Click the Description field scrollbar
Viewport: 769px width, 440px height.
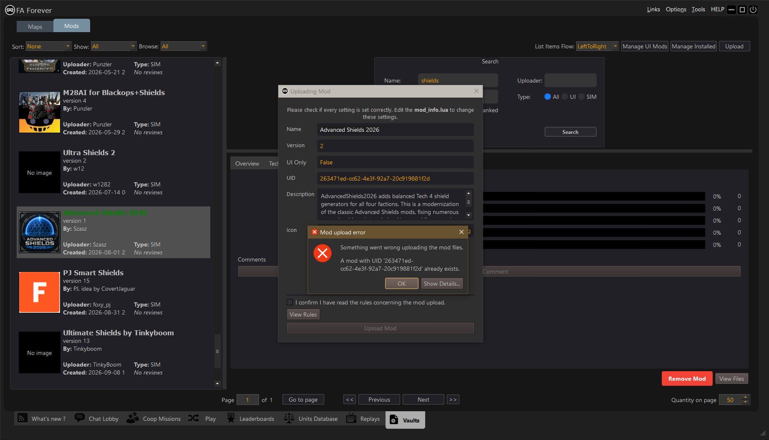click(469, 204)
